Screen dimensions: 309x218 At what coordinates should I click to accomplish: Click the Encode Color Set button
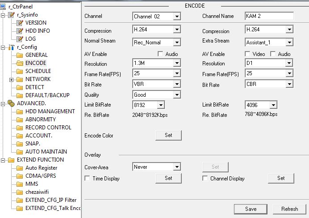[x=168, y=135]
